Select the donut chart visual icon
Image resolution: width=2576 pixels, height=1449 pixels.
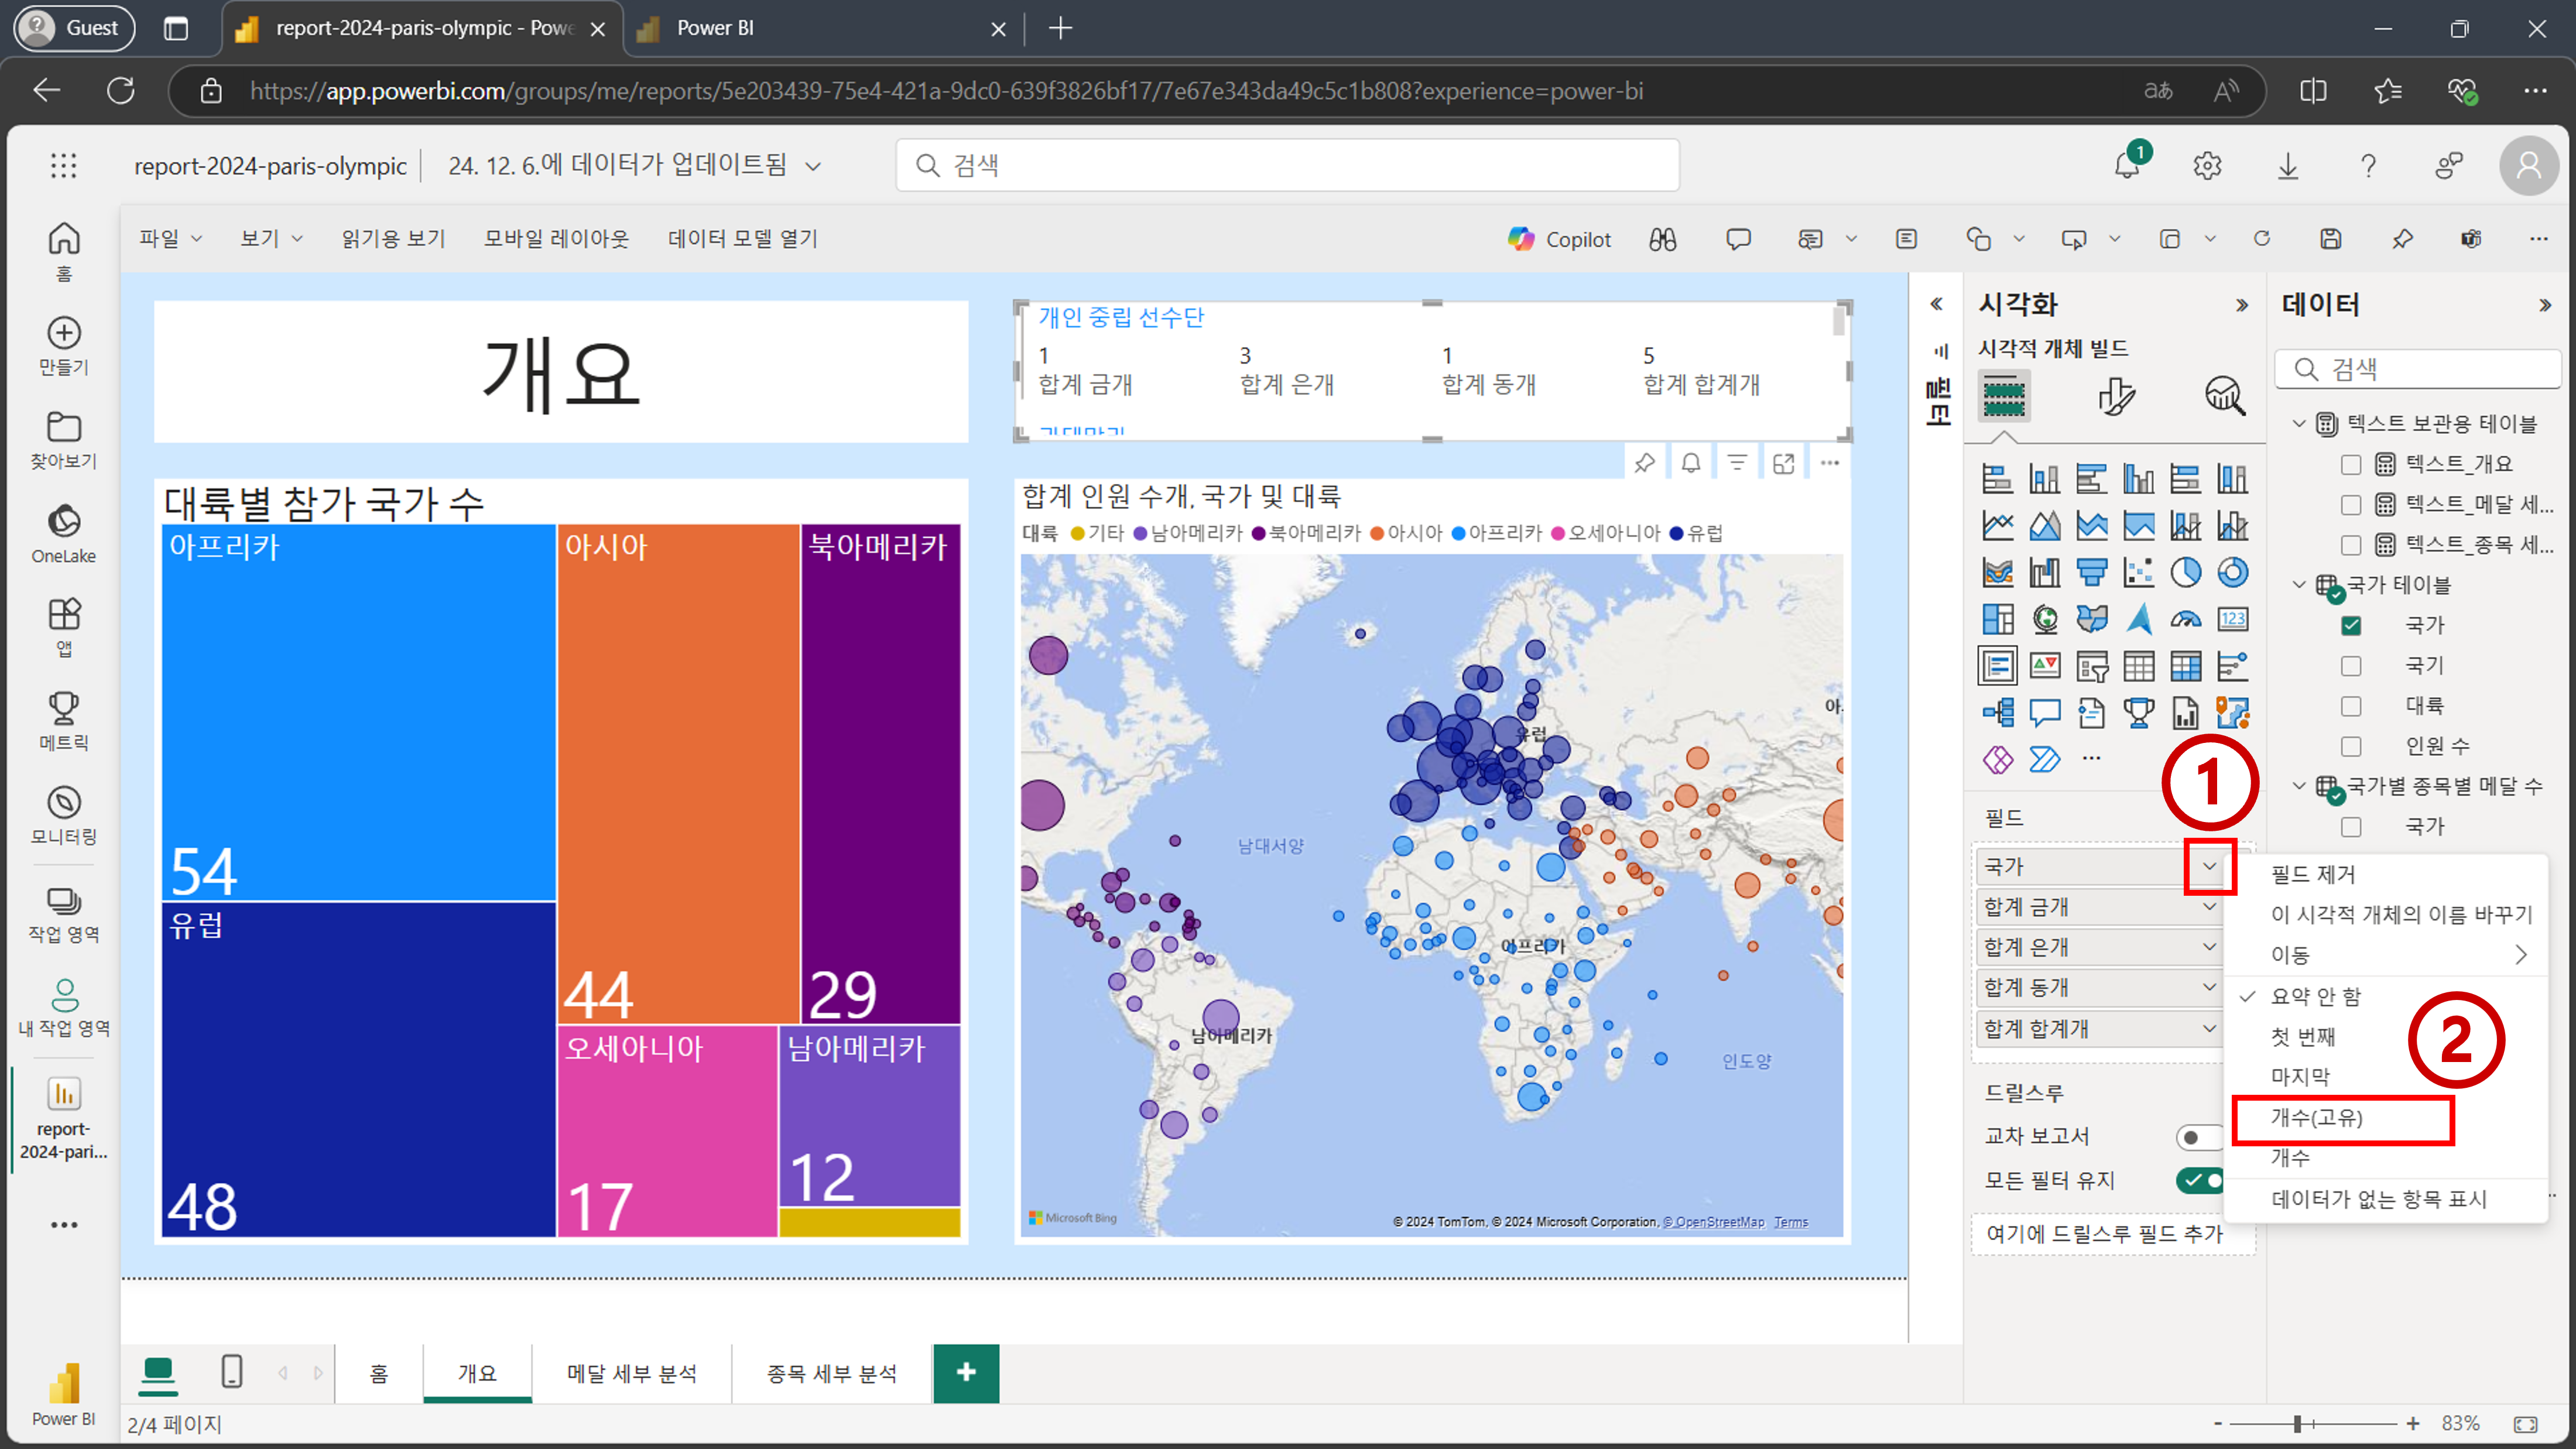click(2232, 572)
